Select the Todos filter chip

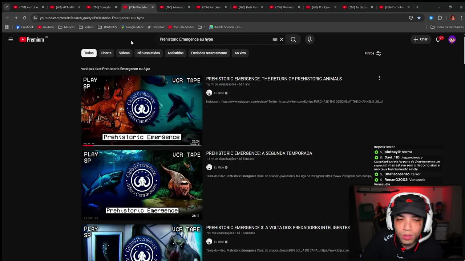[x=89, y=53]
